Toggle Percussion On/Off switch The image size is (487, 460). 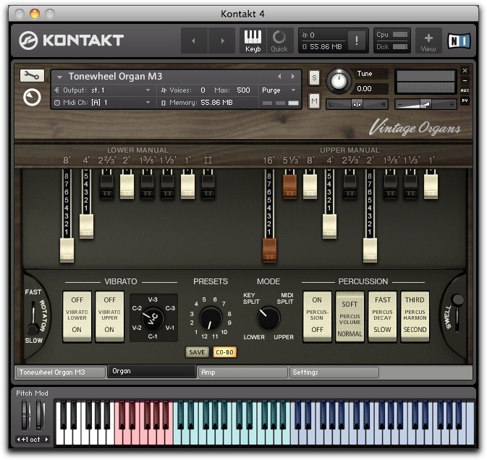tap(317, 315)
